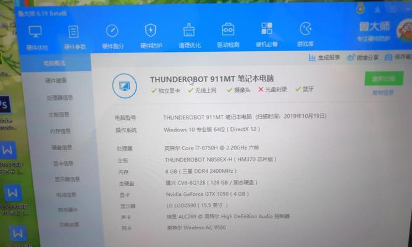
Task: Open the 清理优化 broom icon
Action: pos(189,30)
